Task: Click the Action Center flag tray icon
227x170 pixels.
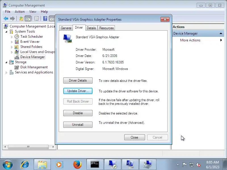Action: [184, 165]
